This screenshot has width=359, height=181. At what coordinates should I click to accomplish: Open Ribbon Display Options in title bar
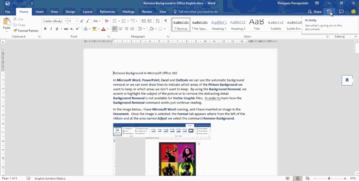pos(317,3)
